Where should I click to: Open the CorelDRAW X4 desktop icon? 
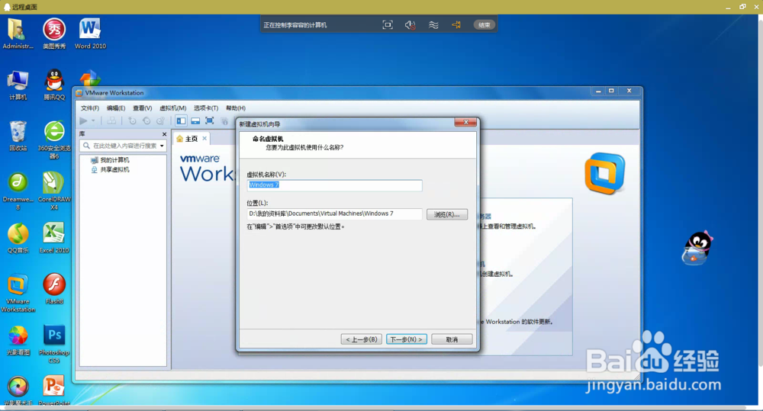[x=54, y=191]
